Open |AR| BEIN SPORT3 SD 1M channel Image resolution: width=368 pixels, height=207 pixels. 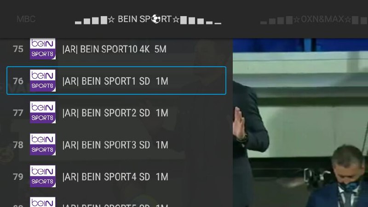click(x=116, y=144)
